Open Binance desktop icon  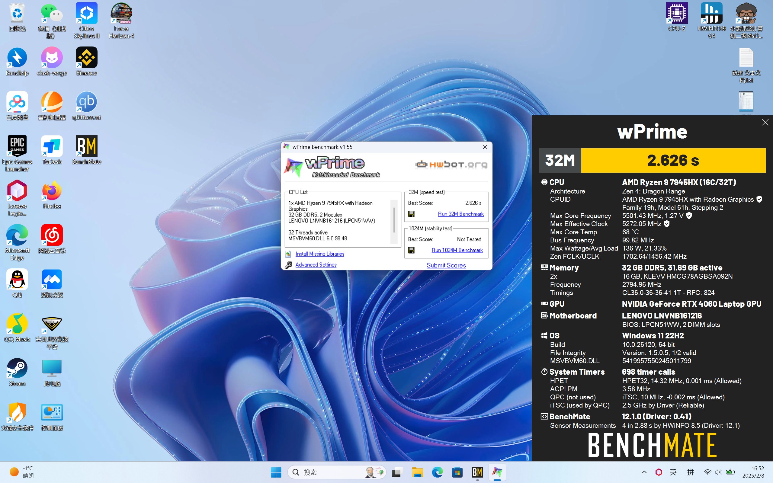[x=87, y=62]
